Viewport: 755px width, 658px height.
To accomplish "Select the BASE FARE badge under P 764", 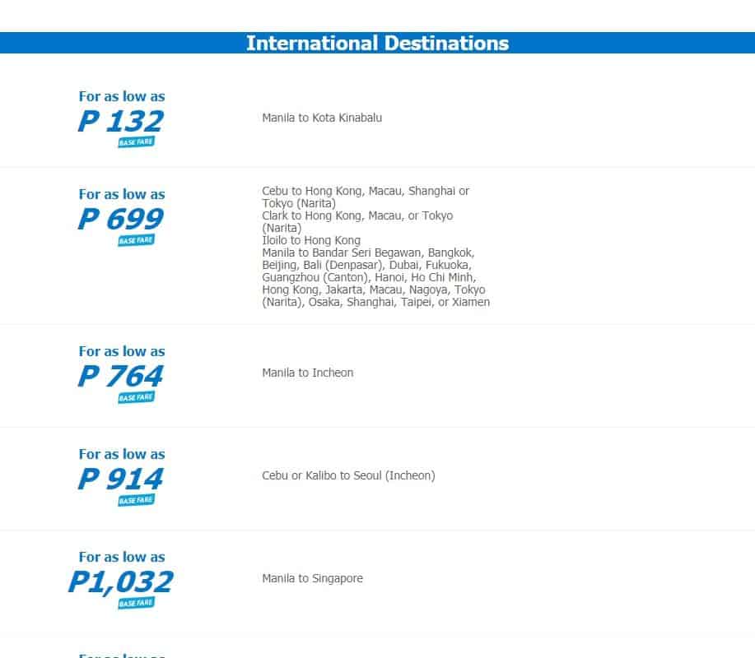I will (x=136, y=397).
